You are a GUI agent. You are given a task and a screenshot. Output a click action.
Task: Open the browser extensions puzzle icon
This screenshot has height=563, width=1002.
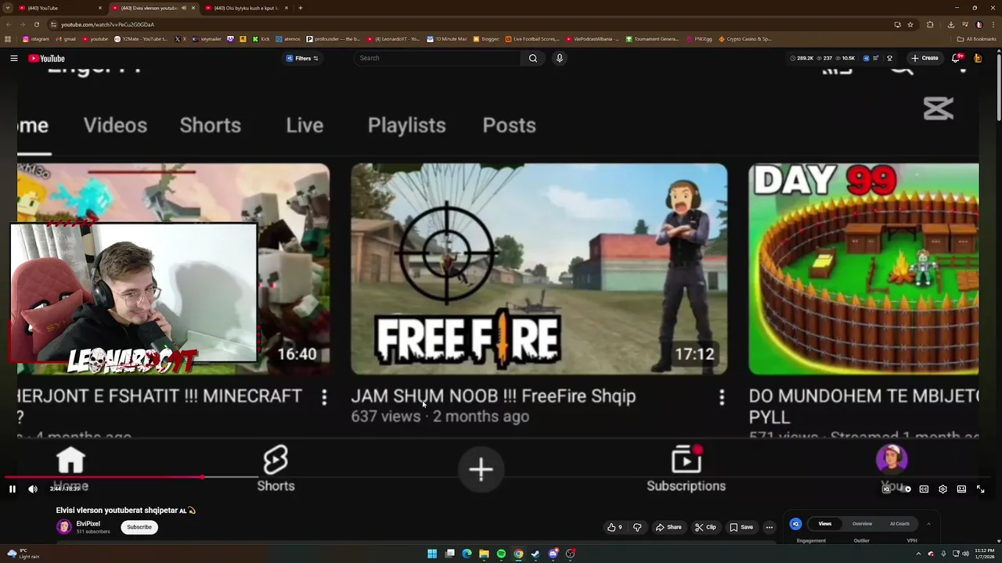tap(930, 24)
